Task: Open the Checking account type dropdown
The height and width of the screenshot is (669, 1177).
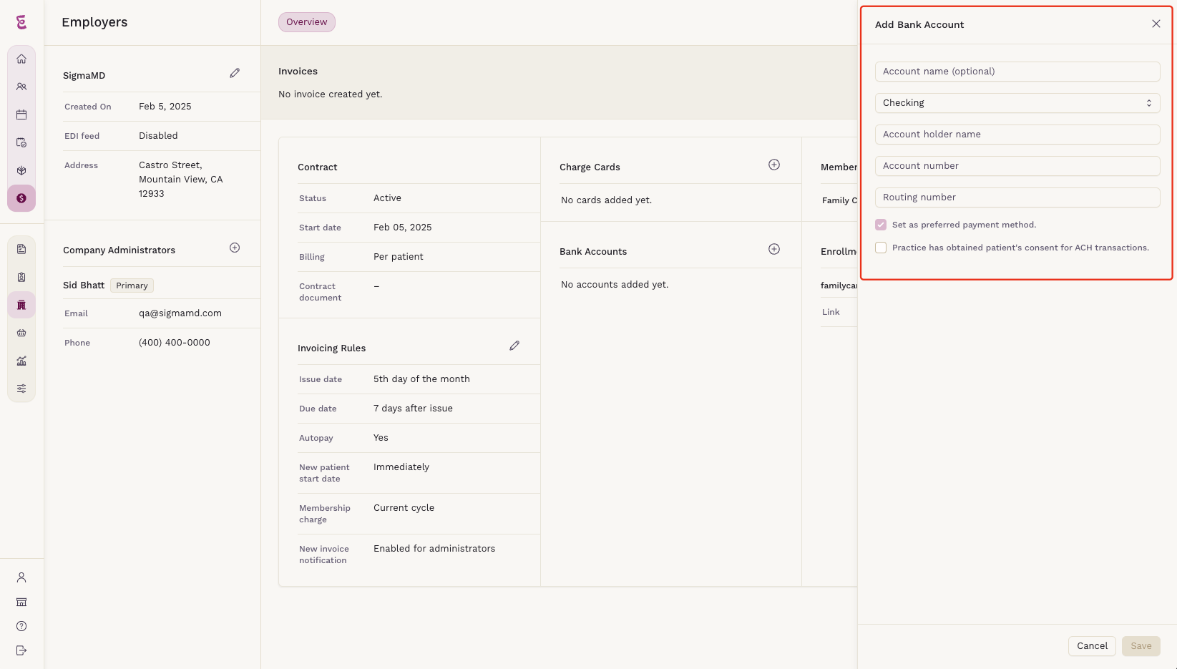Action: pos(1017,103)
